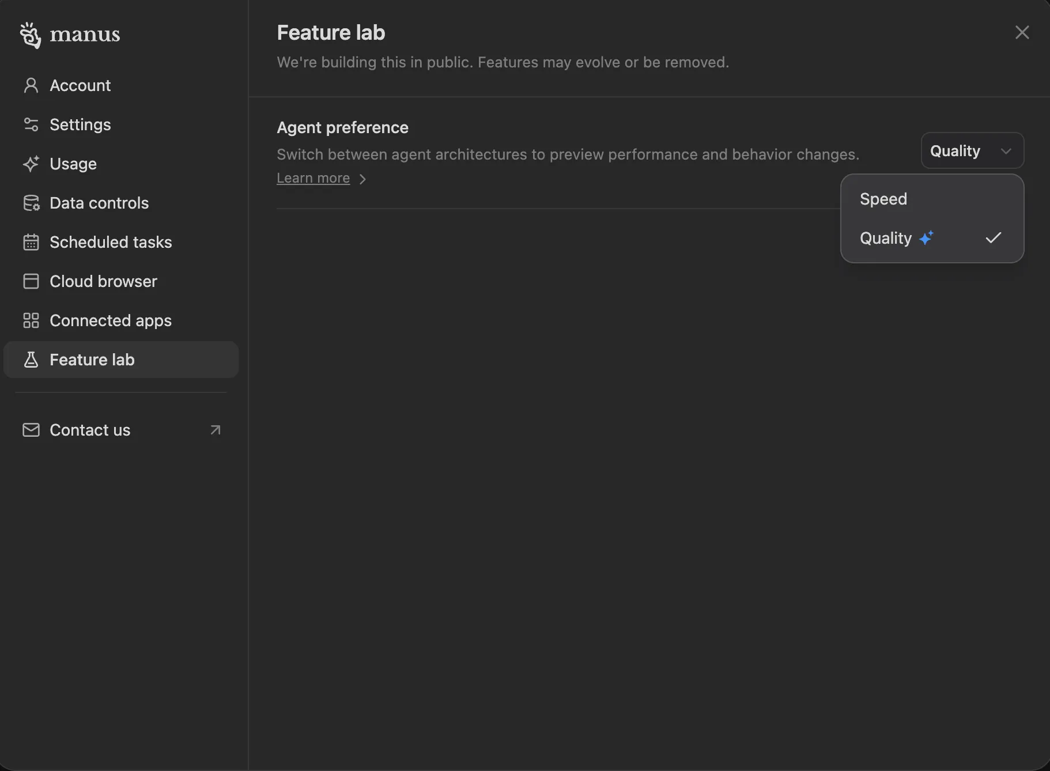The height and width of the screenshot is (771, 1050).
Task: Click the Contact us envelope icon
Action: 31,430
